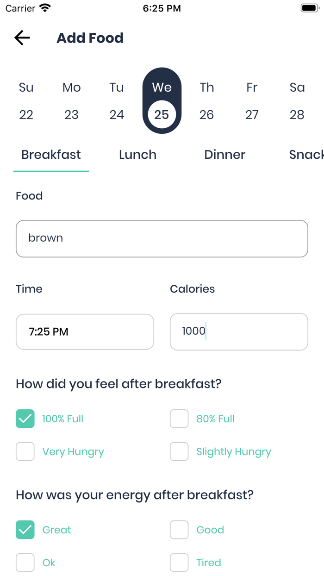324x576 pixels.
Task: Select the Breakfast tab
Action: point(51,155)
